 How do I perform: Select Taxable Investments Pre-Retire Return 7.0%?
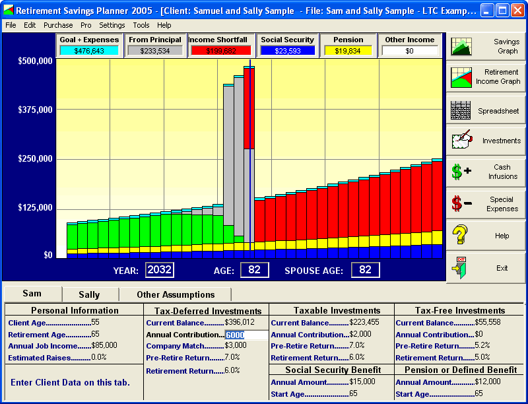pos(357,345)
